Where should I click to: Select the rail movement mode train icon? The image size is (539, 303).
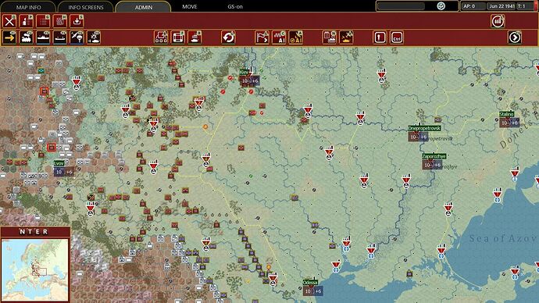click(27, 37)
